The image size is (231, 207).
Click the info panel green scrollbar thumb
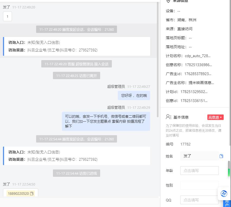coord(229,173)
